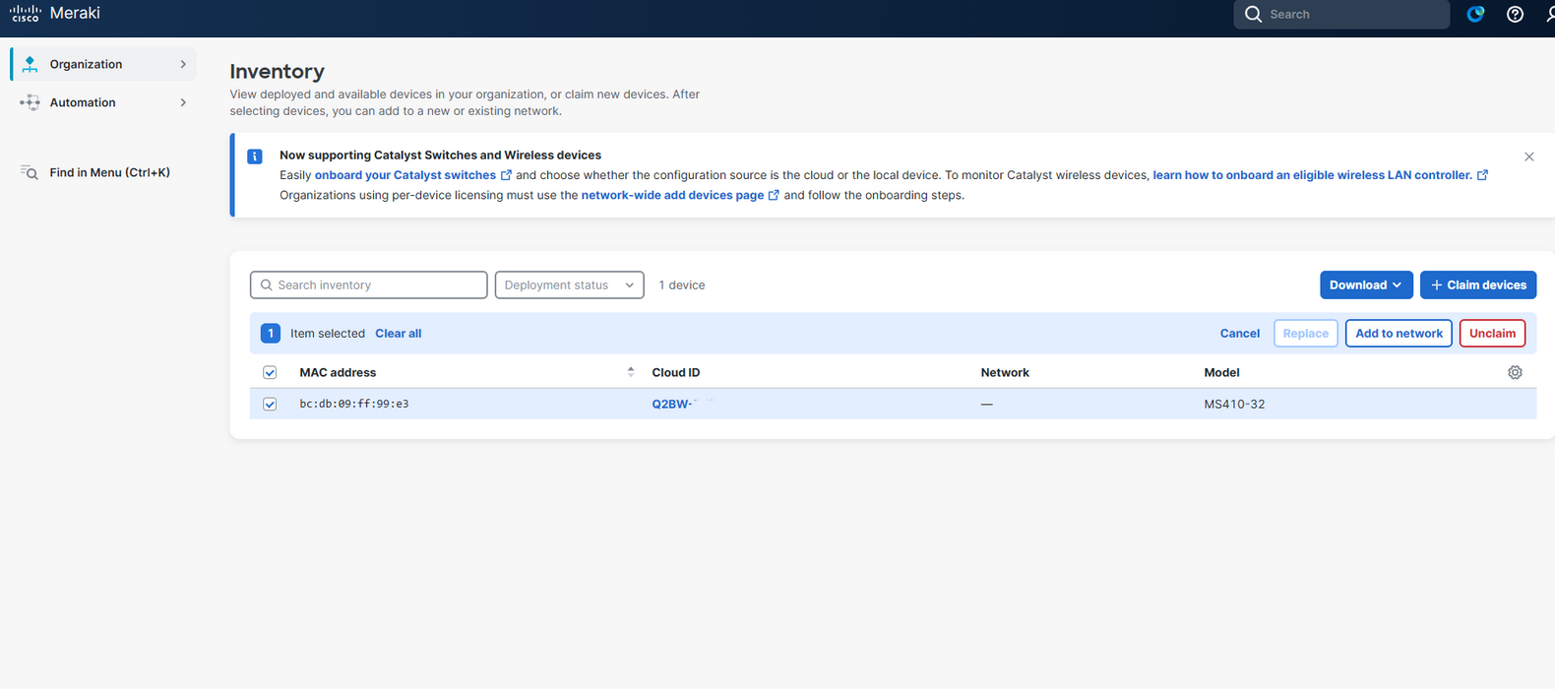Click the MAC address bc:db:09:ff:99:e3
The image size is (1555, 689).
click(x=354, y=405)
